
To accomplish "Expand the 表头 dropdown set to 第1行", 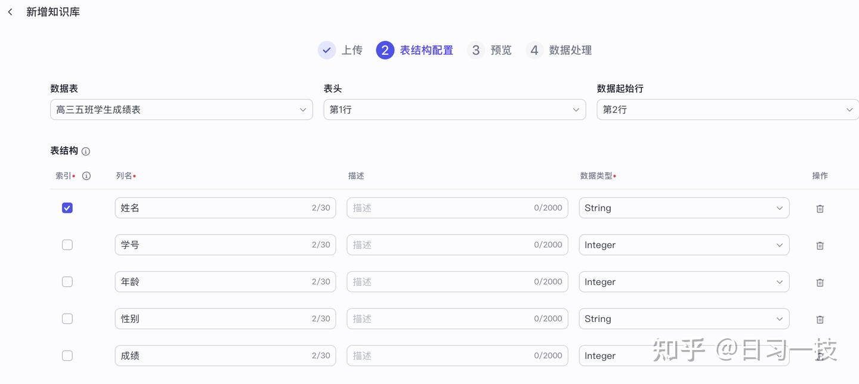I will point(455,110).
